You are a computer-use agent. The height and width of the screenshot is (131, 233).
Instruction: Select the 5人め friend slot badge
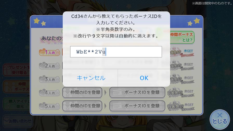(49, 106)
